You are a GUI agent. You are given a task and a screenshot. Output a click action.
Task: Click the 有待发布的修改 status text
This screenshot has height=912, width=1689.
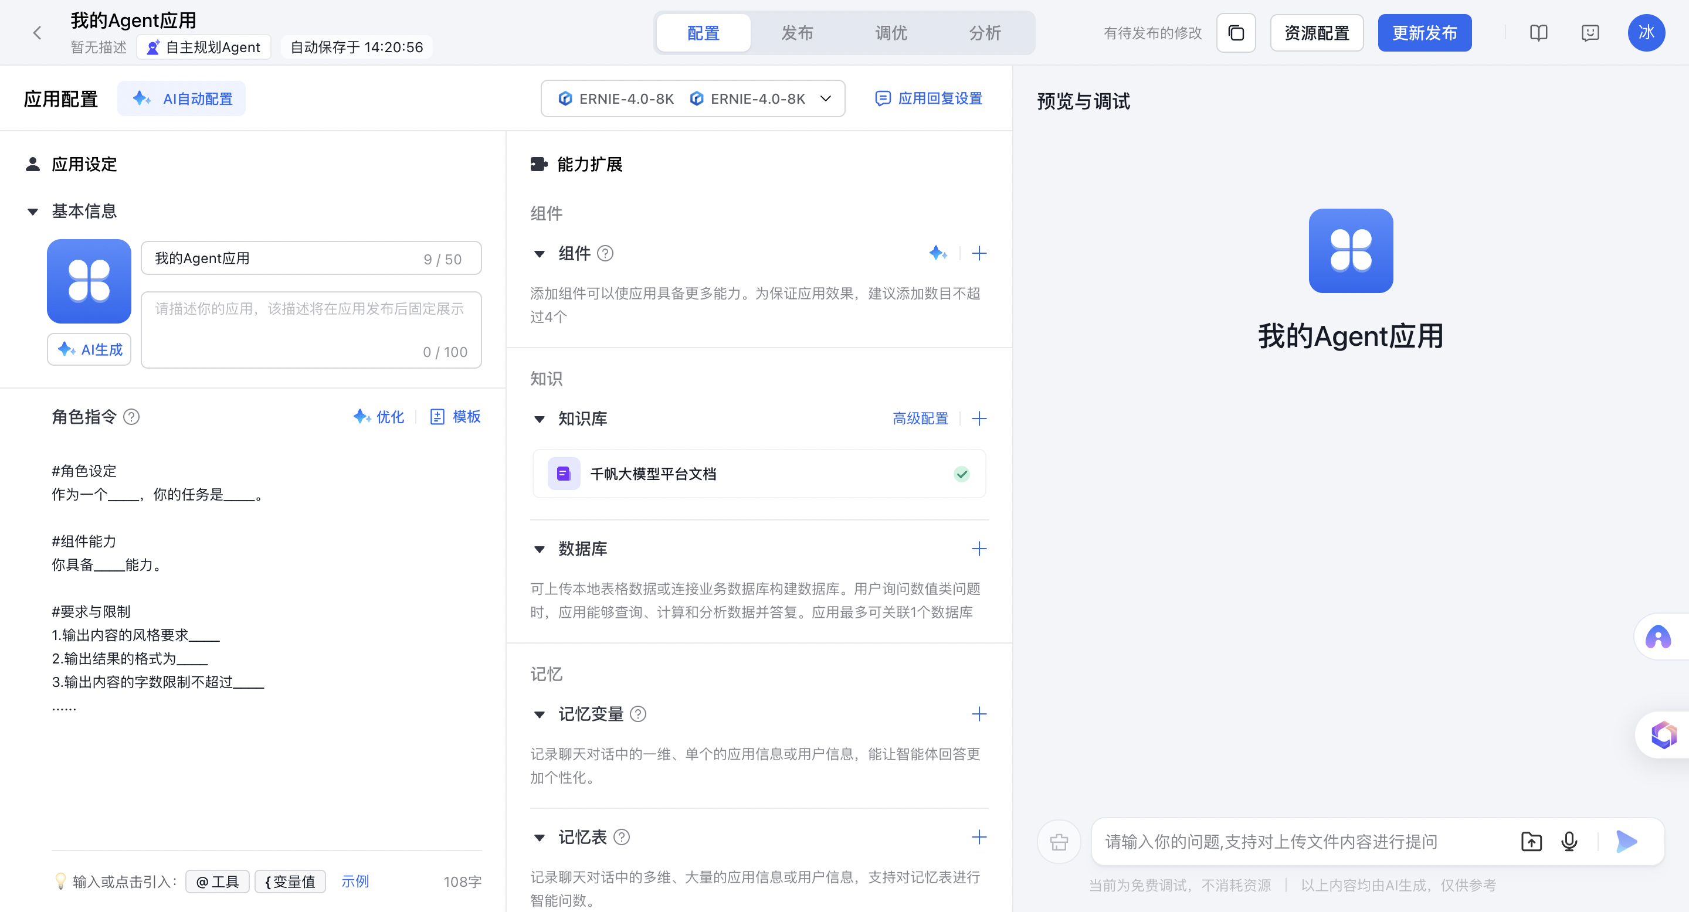point(1152,33)
